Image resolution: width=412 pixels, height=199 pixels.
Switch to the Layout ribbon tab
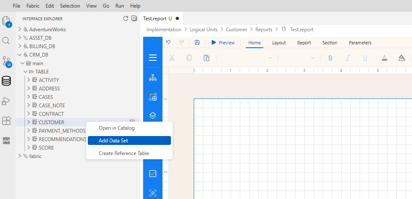(x=279, y=43)
